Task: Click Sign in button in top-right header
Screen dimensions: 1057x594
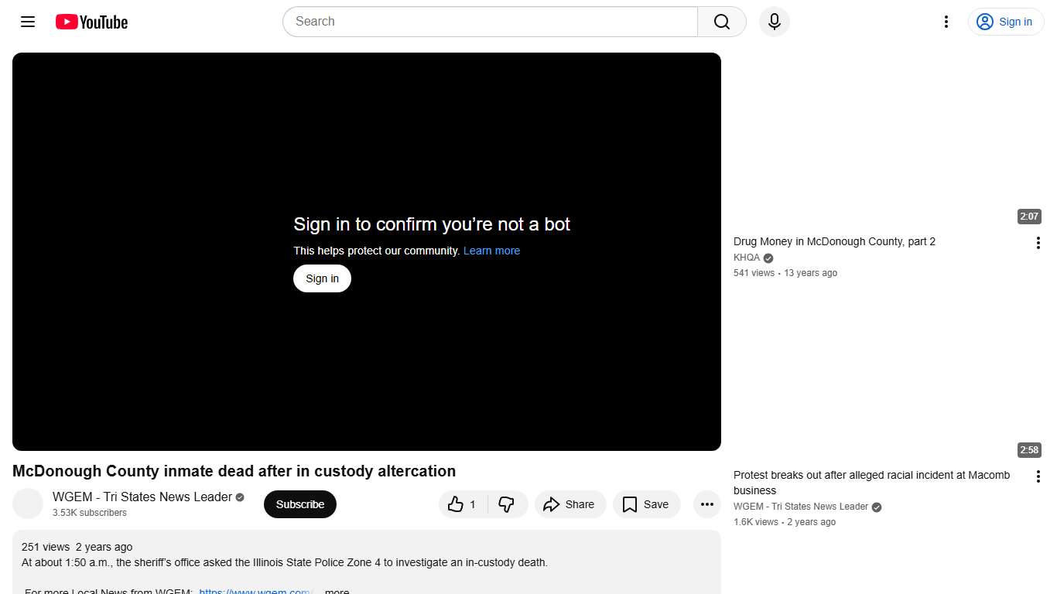Action: 1004,22
